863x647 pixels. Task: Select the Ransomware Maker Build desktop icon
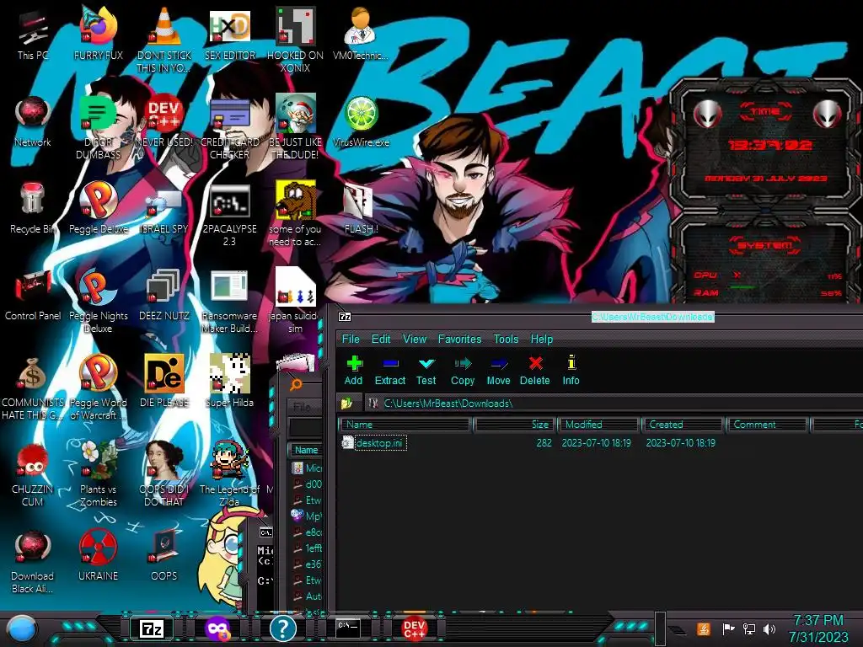pos(229,302)
